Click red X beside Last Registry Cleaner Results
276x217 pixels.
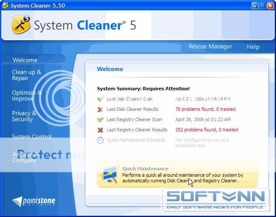pos(100,130)
